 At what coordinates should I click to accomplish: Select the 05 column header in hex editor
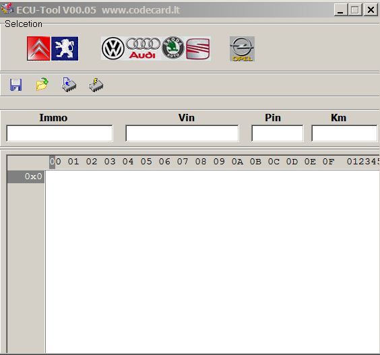click(x=146, y=162)
